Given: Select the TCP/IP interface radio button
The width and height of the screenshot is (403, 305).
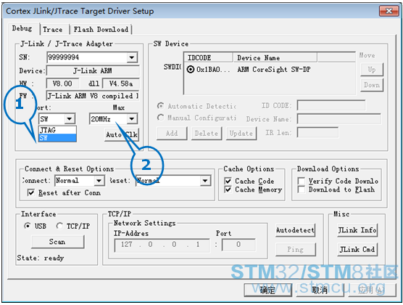Looking at the screenshot, I should pyautogui.click(x=59, y=226).
